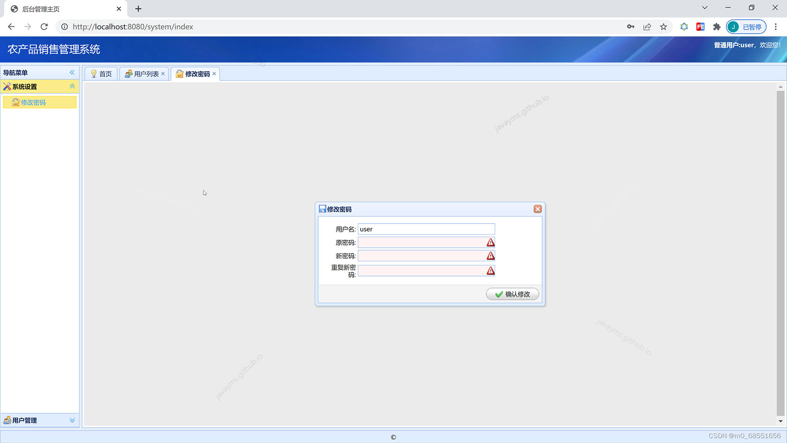Viewport: 787px width, 443px height.
Task: Click the bookmark star in the address bar
Action: click(x=663, y=27)
